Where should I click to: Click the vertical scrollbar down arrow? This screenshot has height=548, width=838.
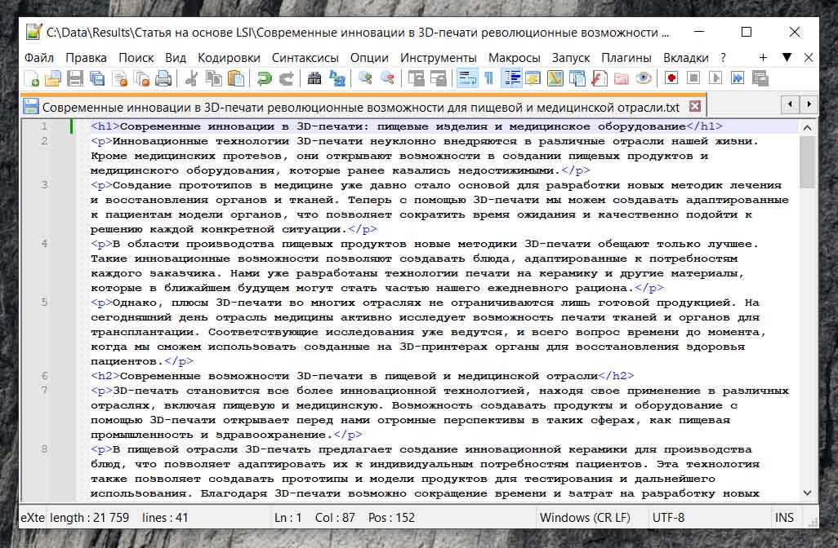coord(807,493)
